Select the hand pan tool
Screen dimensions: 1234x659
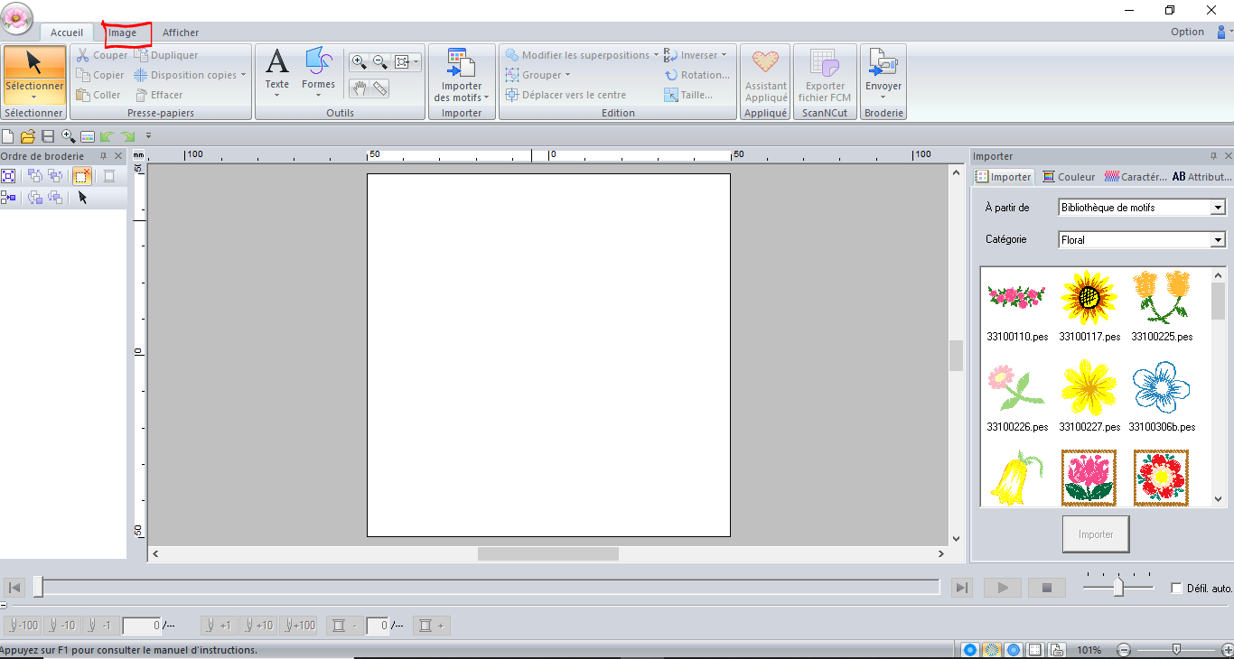pyautogui.click(x=360, y=88)
